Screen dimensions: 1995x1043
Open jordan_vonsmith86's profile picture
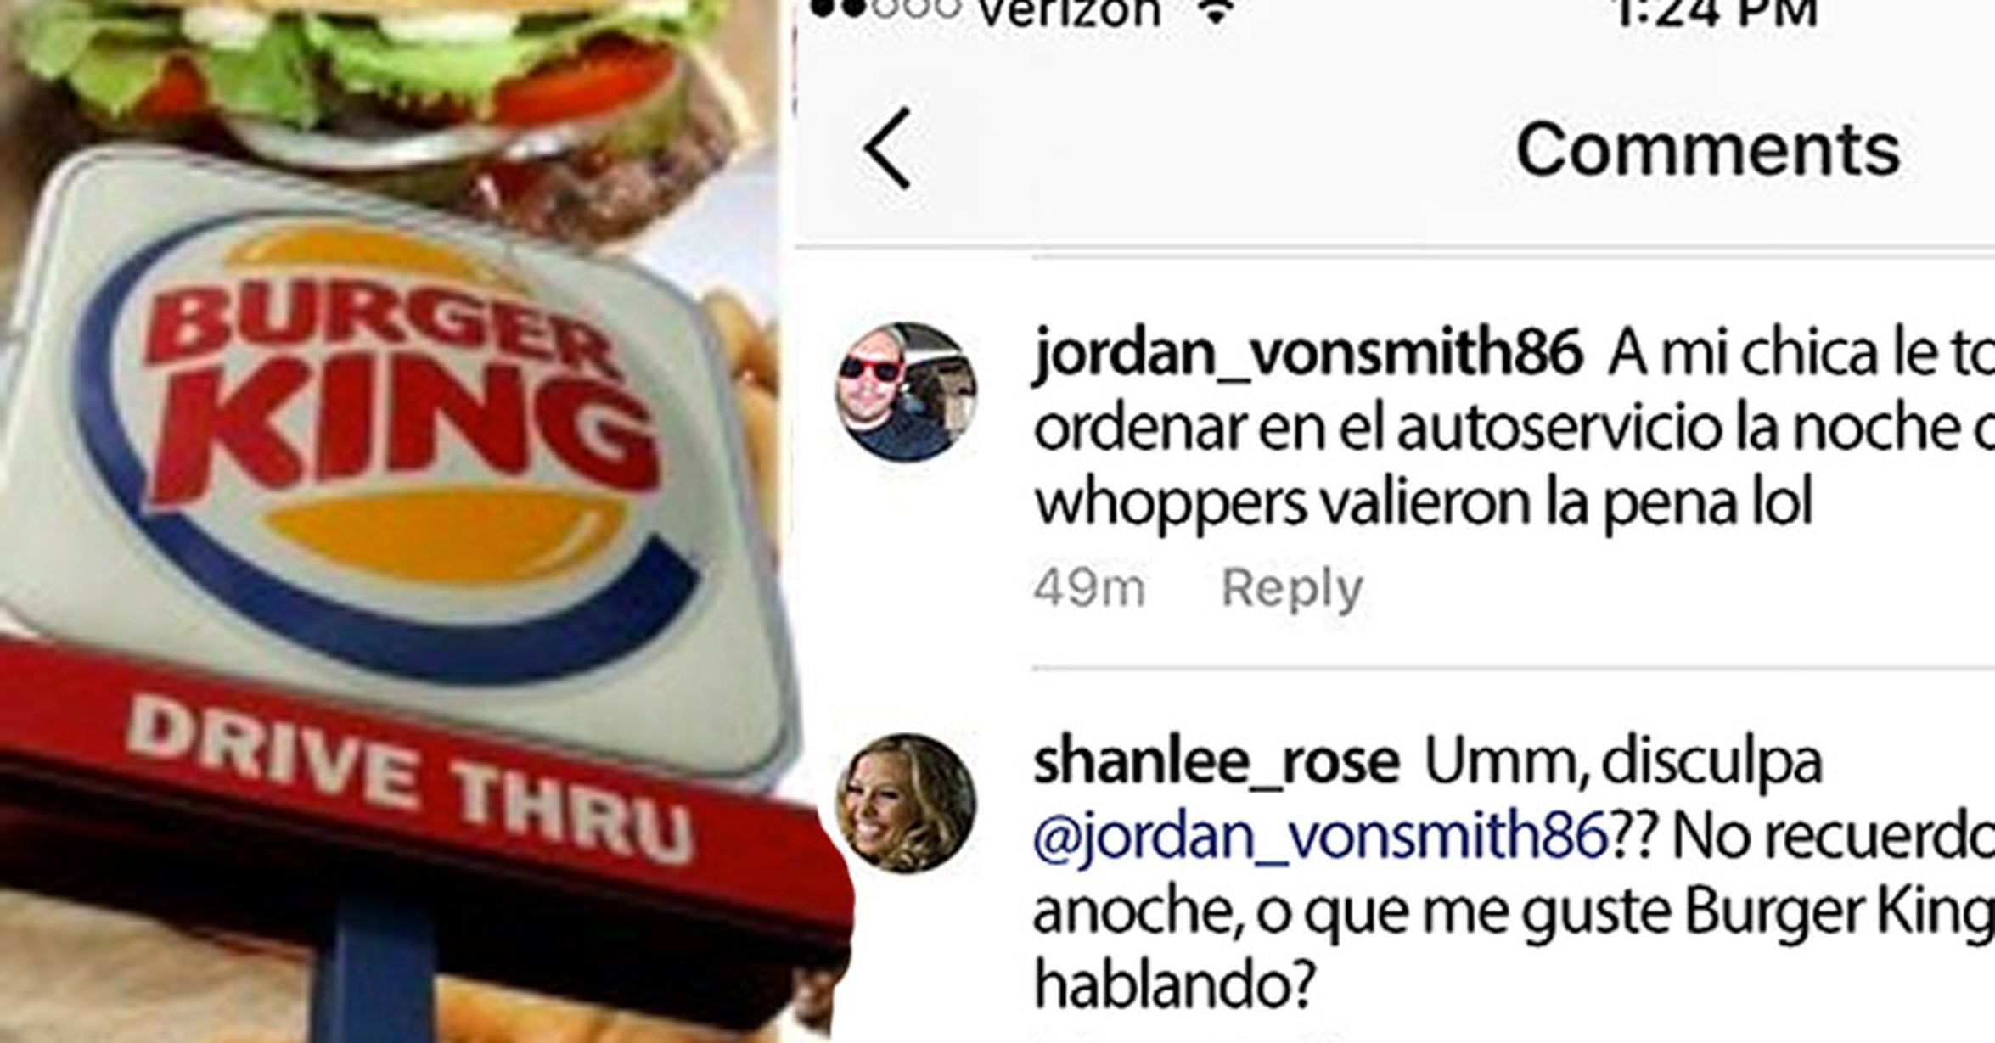point(906,392)
